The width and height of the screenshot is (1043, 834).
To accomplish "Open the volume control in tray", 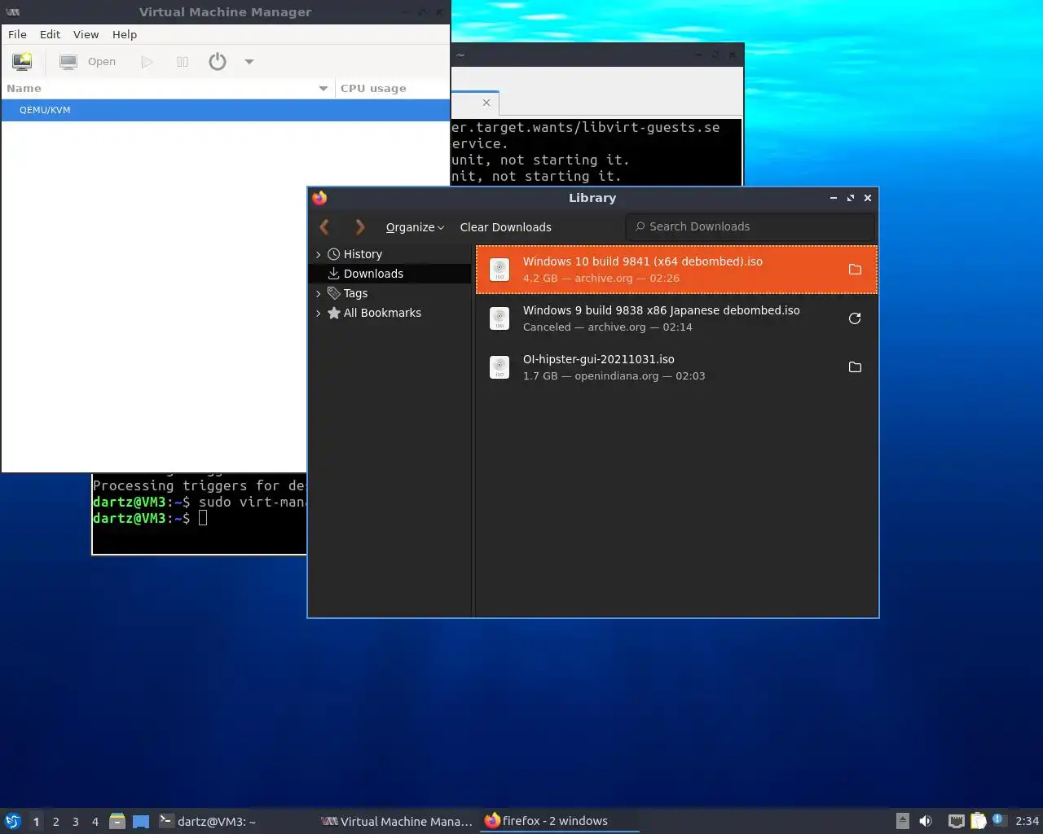I will click(926, 821).
